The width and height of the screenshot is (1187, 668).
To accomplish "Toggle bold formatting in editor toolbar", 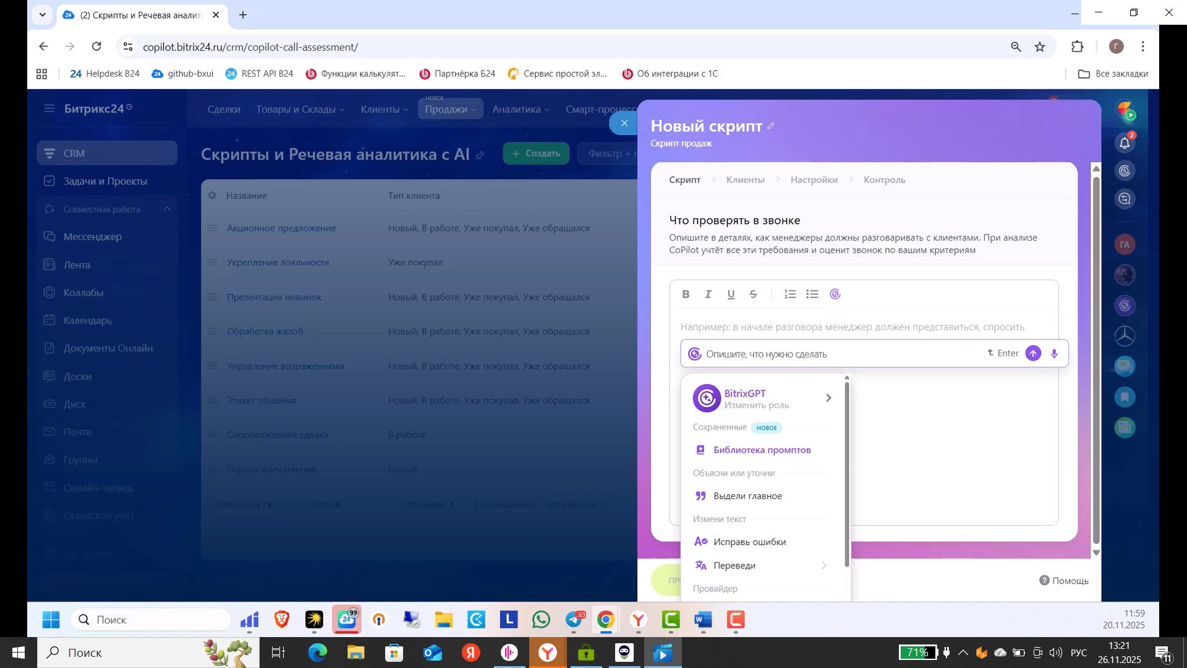I will tap(686, 294).
